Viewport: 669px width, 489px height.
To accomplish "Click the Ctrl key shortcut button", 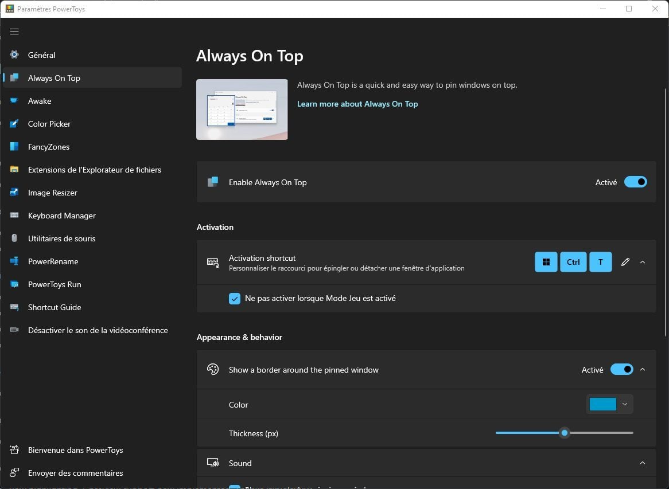I will 573,262.
